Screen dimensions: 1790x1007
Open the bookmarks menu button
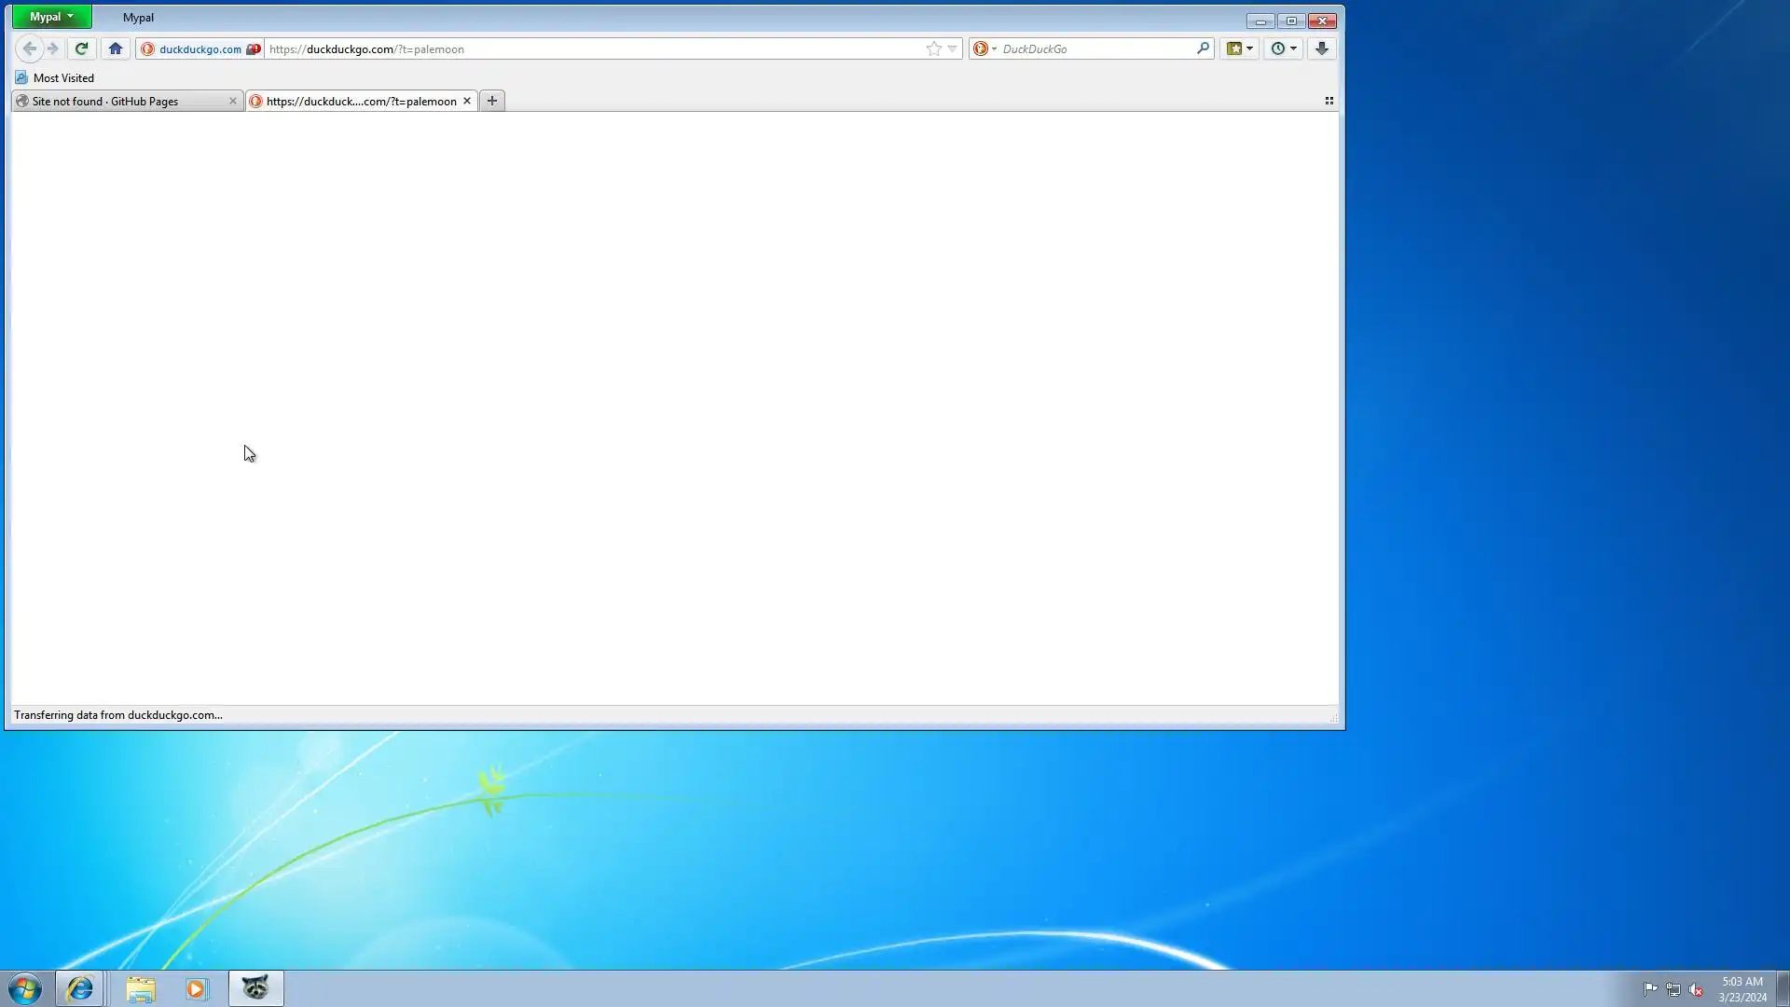point(1239,48)
